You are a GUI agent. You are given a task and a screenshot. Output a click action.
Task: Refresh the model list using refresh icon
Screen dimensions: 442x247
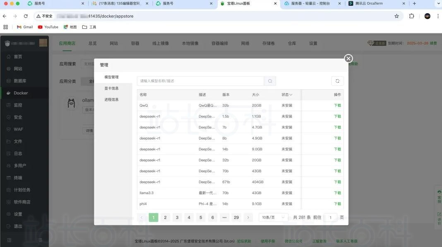tap(337, 81)
